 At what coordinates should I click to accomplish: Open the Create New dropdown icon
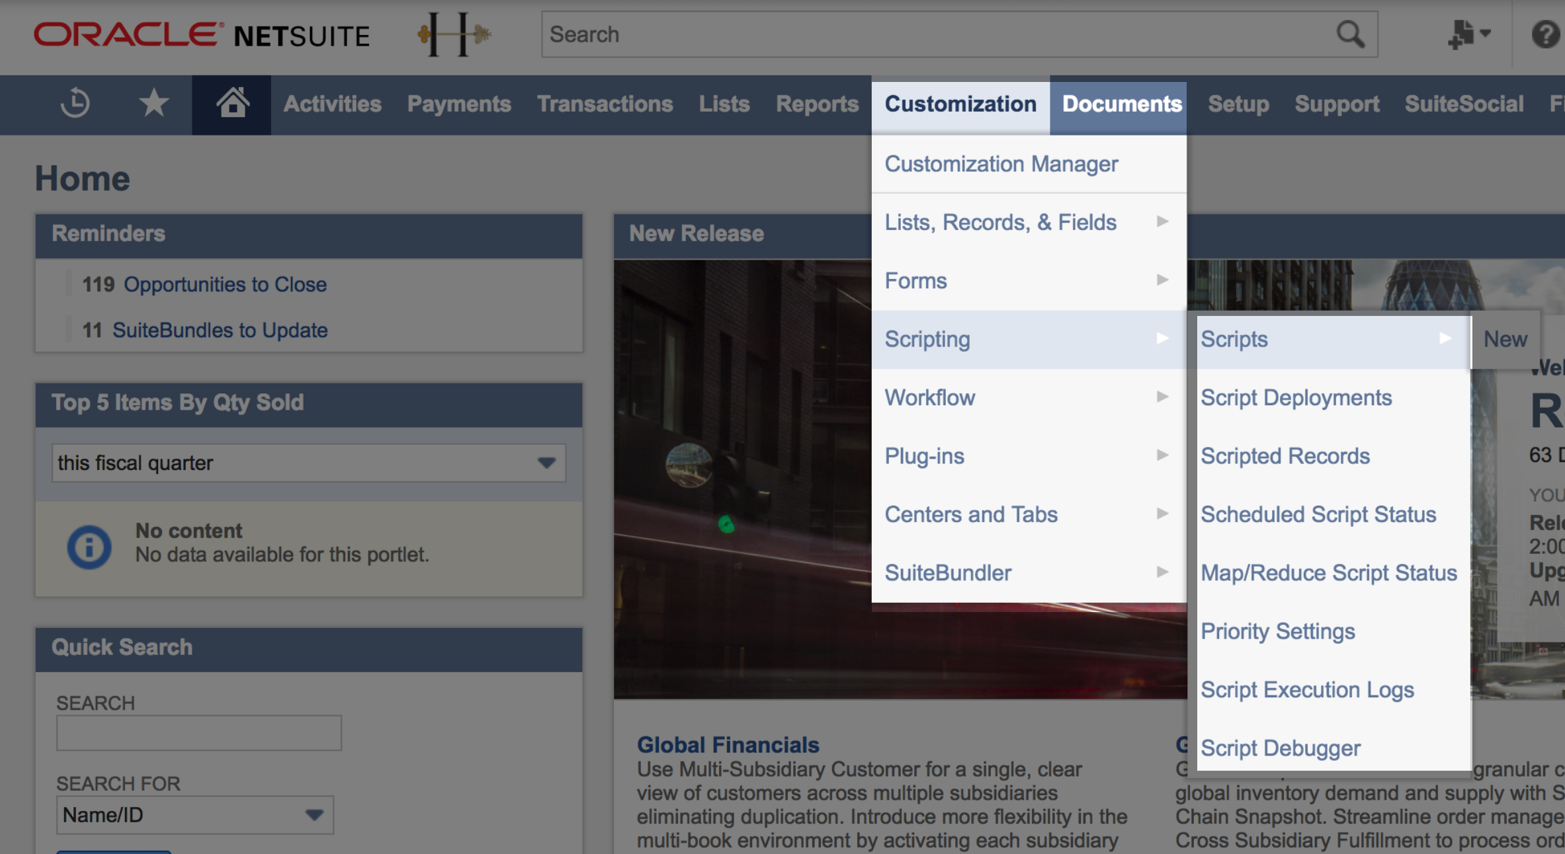click(x=1468, y=34)
